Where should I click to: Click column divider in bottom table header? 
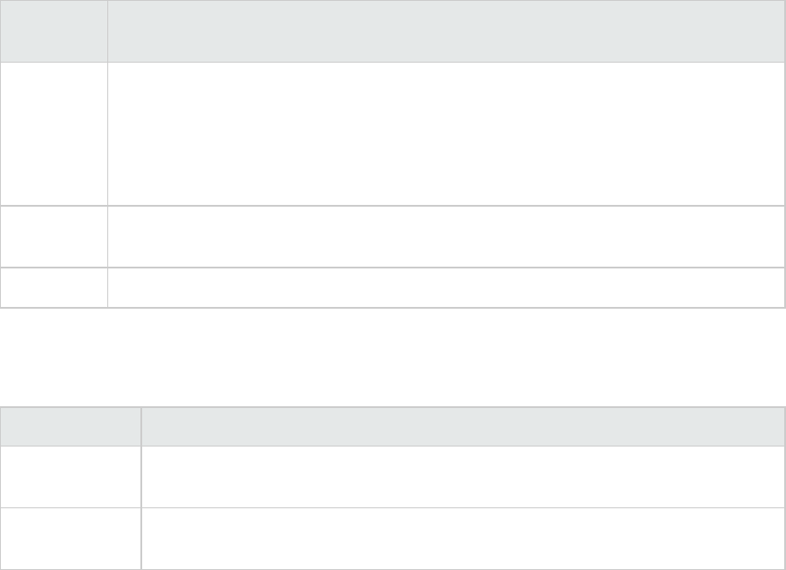coord(141,427)
